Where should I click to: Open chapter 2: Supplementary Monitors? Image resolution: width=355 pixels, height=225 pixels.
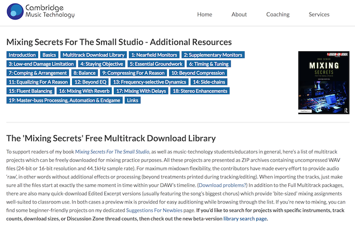point(213,55)
